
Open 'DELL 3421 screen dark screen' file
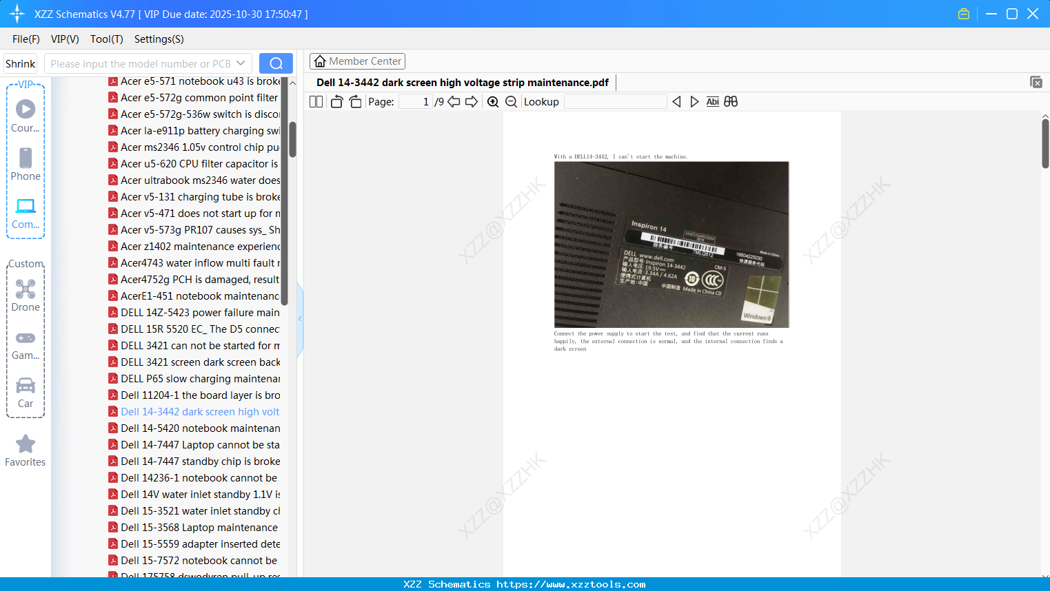pos(194,362)
